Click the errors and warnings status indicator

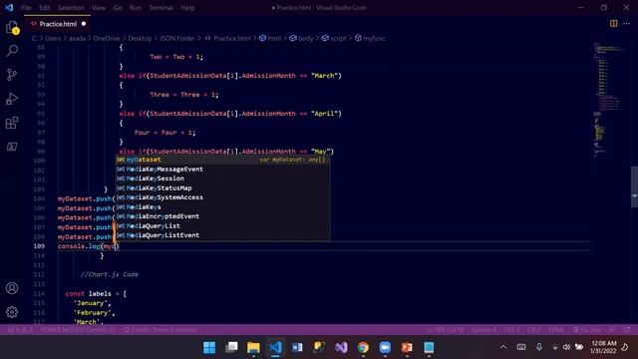coord(20,330)
